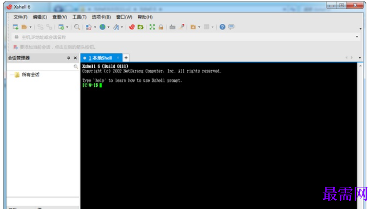Close the 会话管理器 panel
The image size is (377, 209).
[x=75, y=58]
